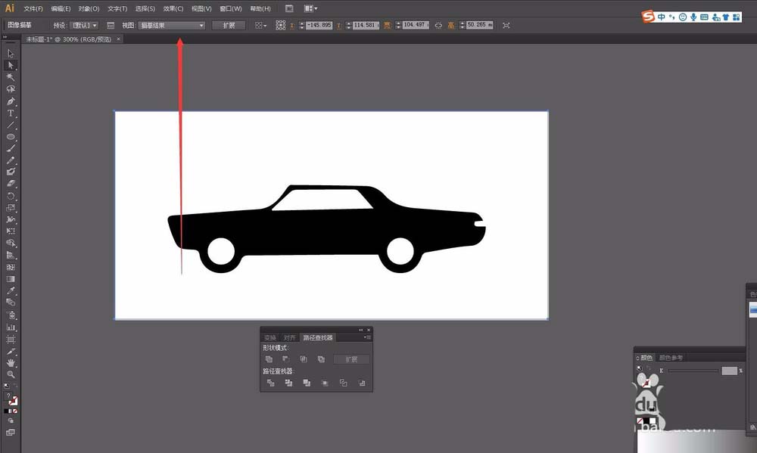Click the Minus Back pathfinder icon
The width and height of the screenshot is (757, 453).
point(362,383)
